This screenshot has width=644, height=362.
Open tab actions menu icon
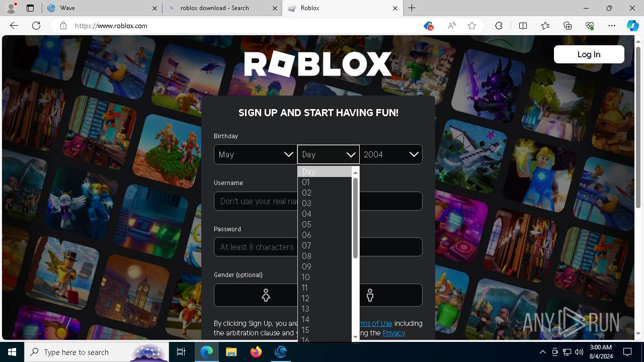coord(30,8)
